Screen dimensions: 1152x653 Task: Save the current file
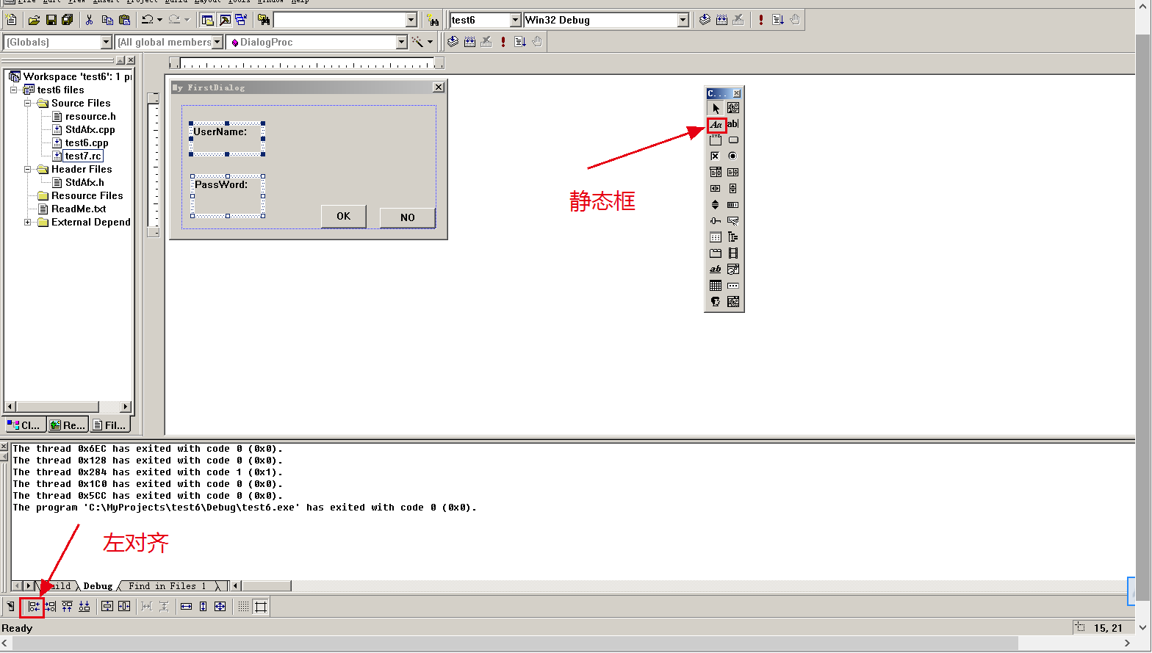click(x=51, y=20)
